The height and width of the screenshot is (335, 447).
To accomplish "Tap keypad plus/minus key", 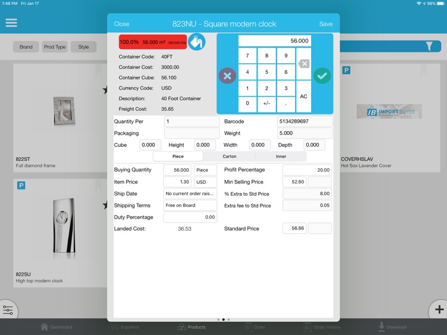I will (x=266, y=104).
